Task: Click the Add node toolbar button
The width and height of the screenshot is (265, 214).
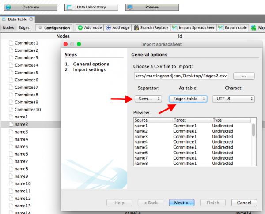Action: (x=90, y=27)
